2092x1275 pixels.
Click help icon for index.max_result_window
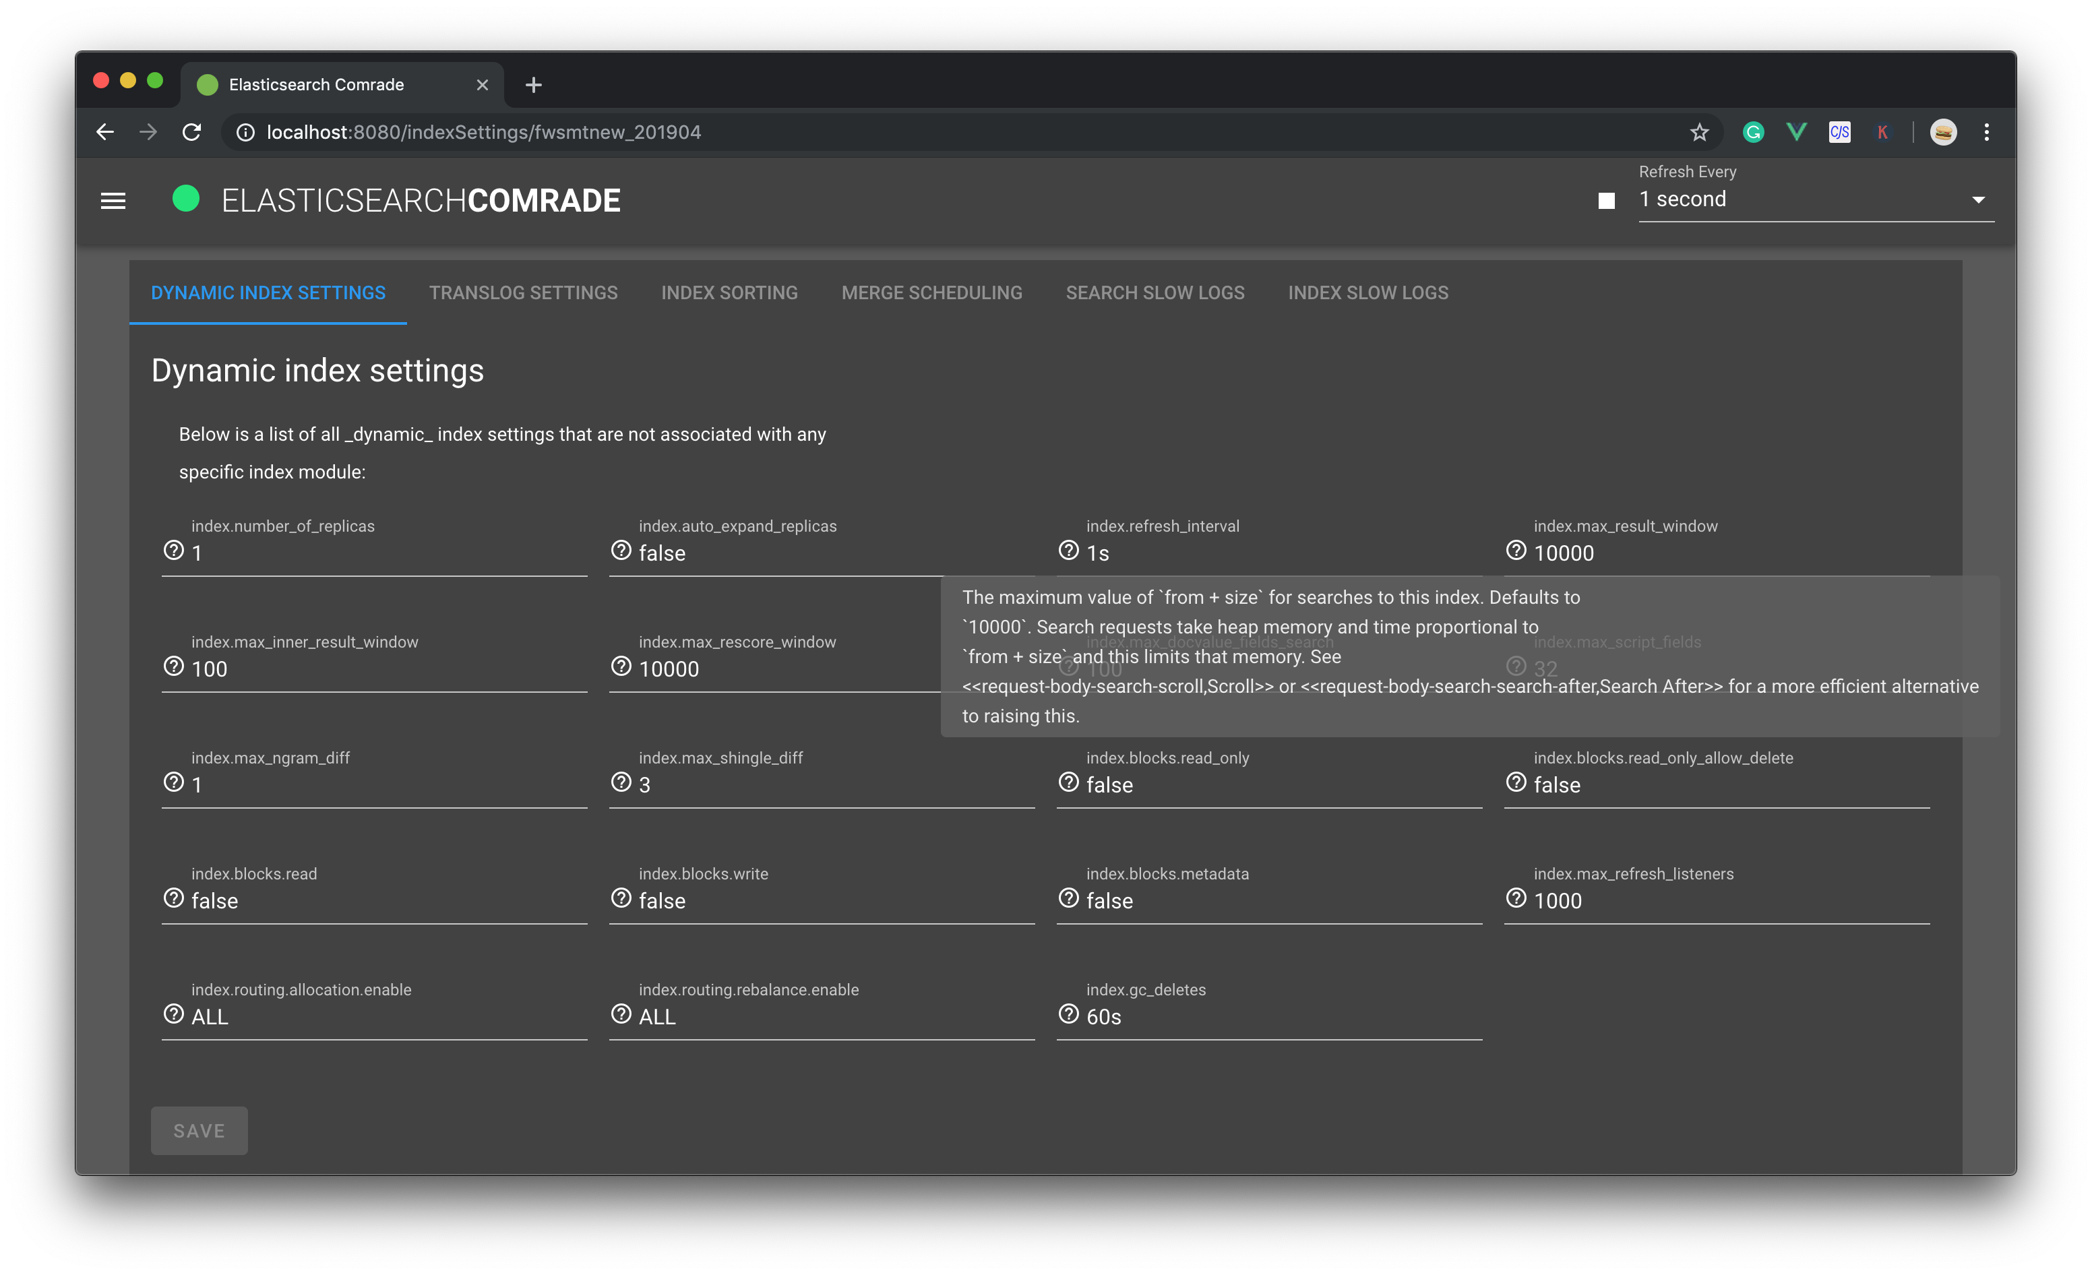[x=1516, y=551]
